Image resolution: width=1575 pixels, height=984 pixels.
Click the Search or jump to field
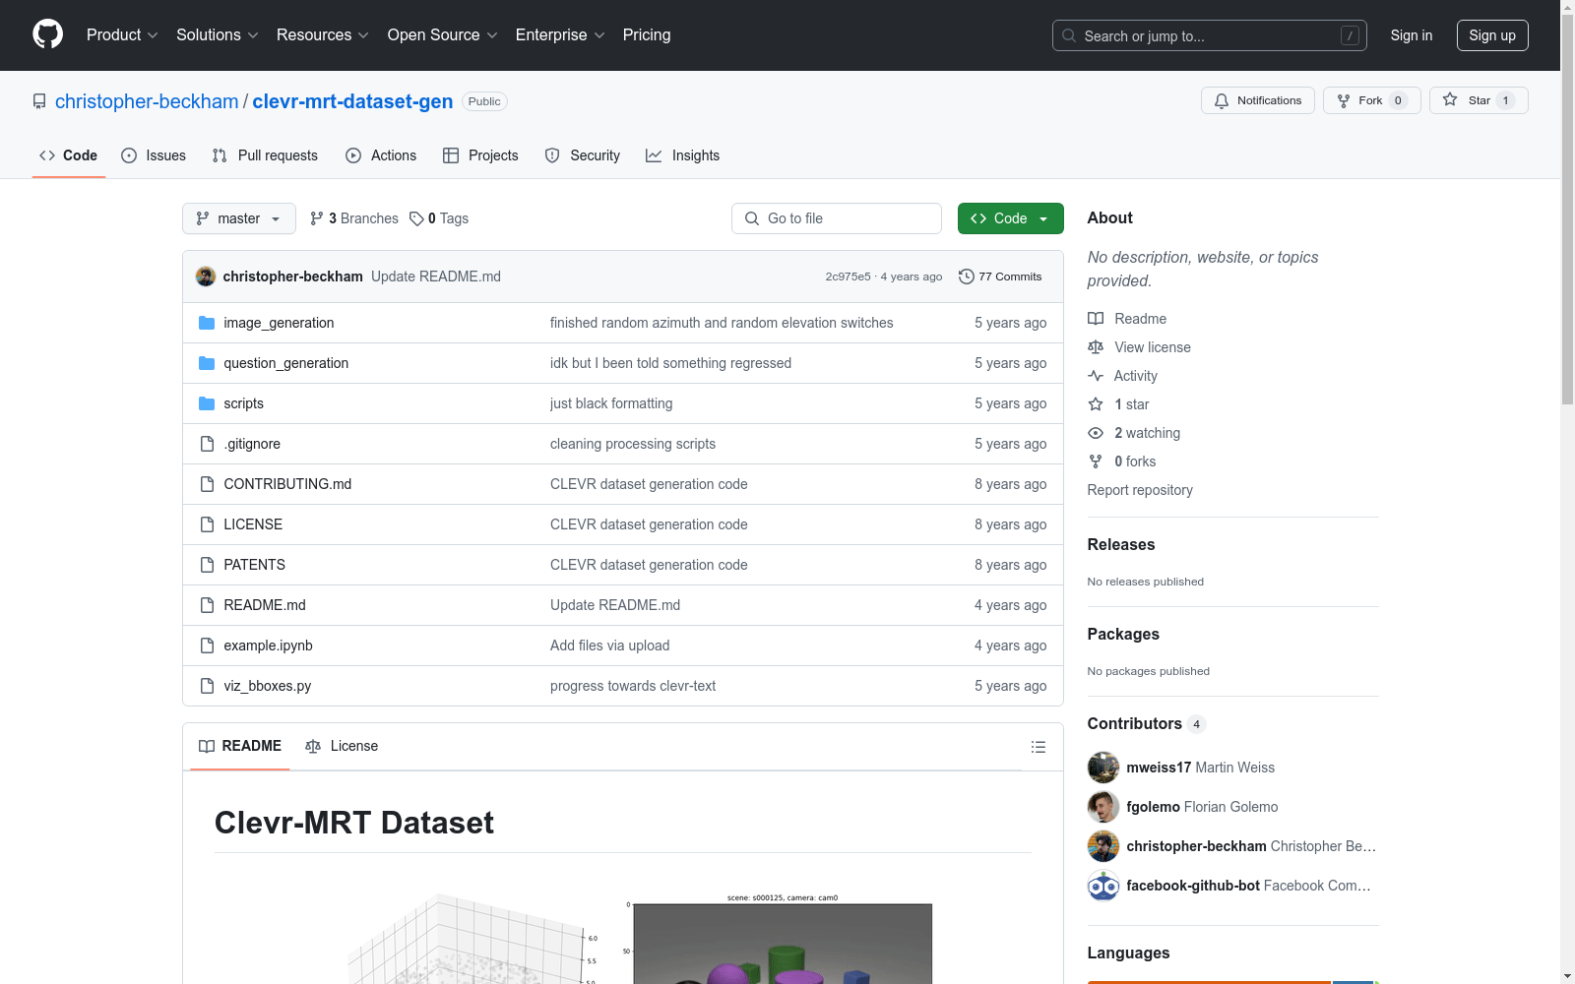point(1210,35)
